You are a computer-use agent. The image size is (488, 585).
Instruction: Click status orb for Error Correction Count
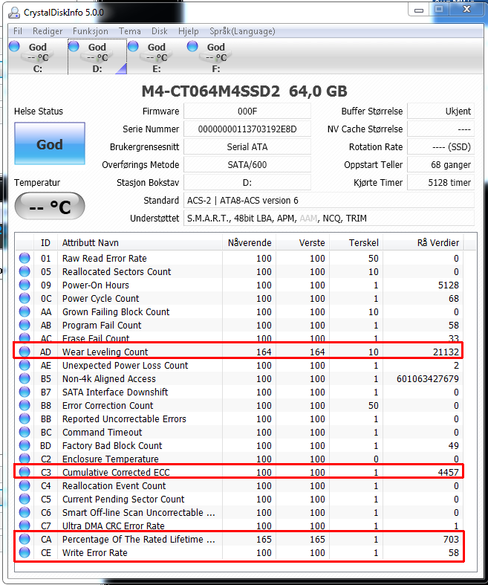pos(25,406)
